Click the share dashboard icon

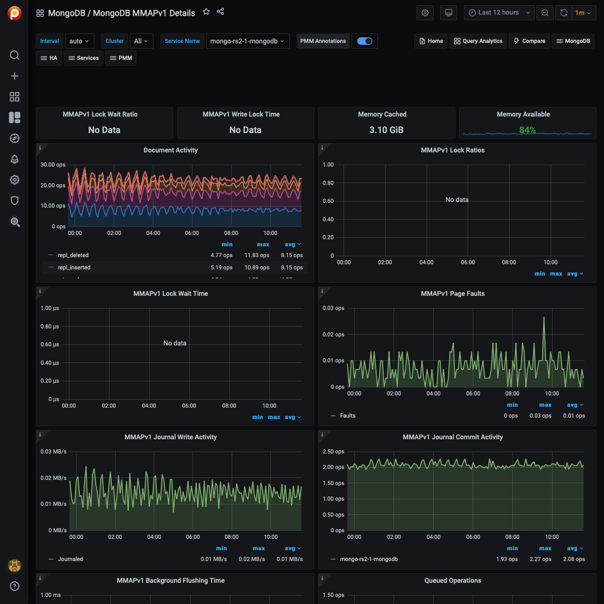(x=220, y=12)
